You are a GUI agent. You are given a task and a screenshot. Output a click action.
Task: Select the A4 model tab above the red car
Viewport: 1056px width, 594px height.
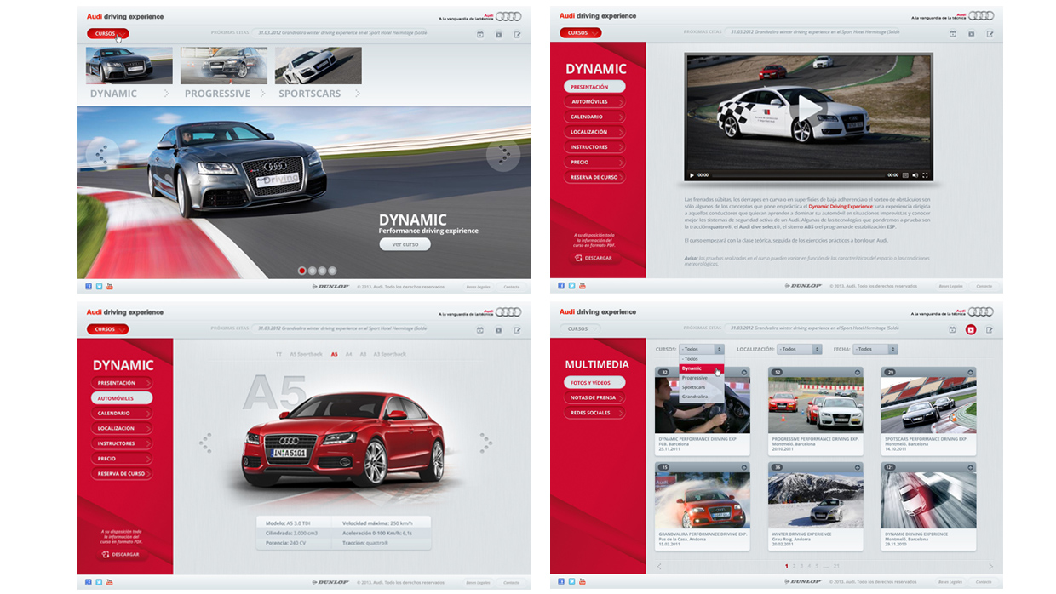pyautogui.click(x=349, y=354)
